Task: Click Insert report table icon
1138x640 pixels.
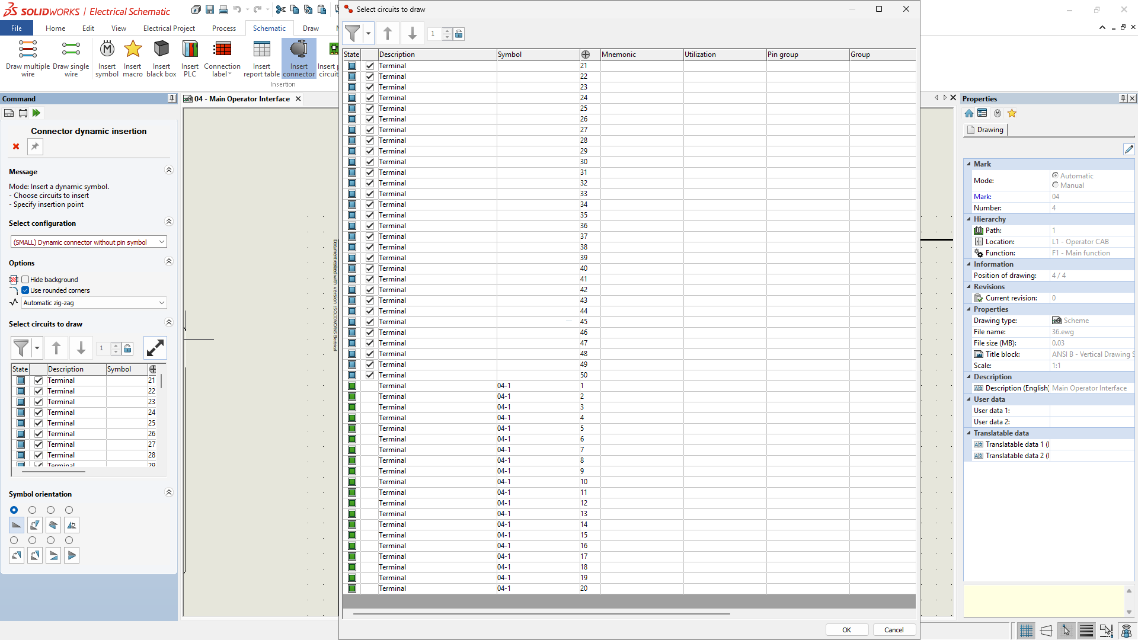Action: pos(261,57)
